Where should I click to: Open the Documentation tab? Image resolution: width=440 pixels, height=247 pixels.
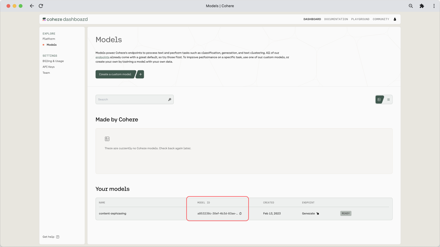point(336,19)
